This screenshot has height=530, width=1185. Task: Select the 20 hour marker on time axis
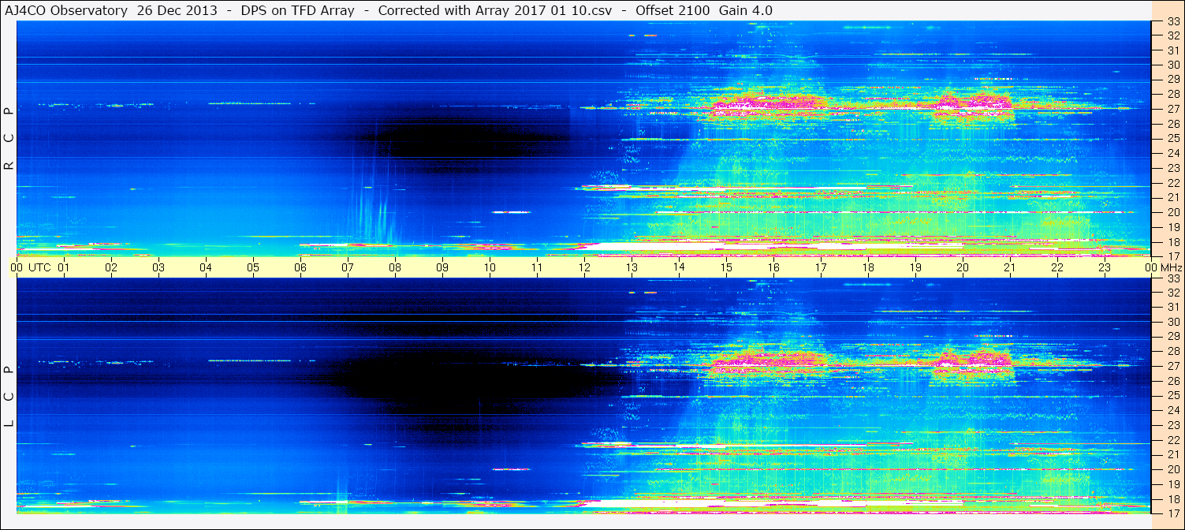click(963, 267)
